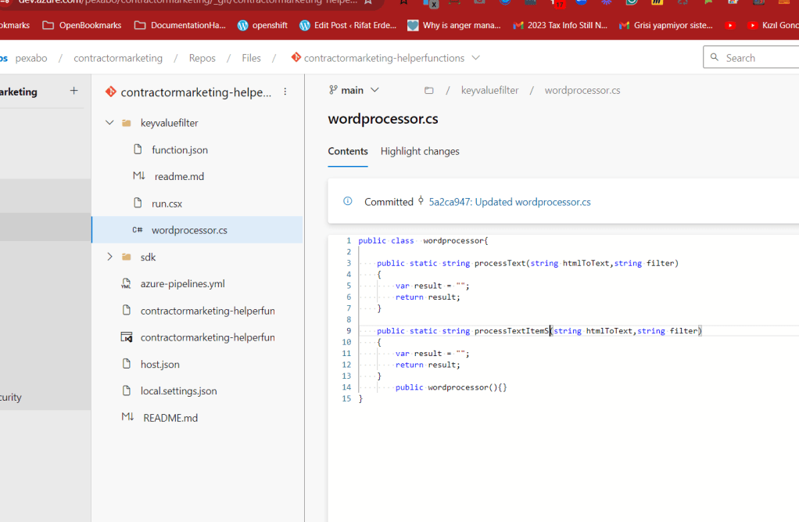Open azure-pipelines.yml file
Viewport: 799px width, 522px height.
(x=182, y=284)
